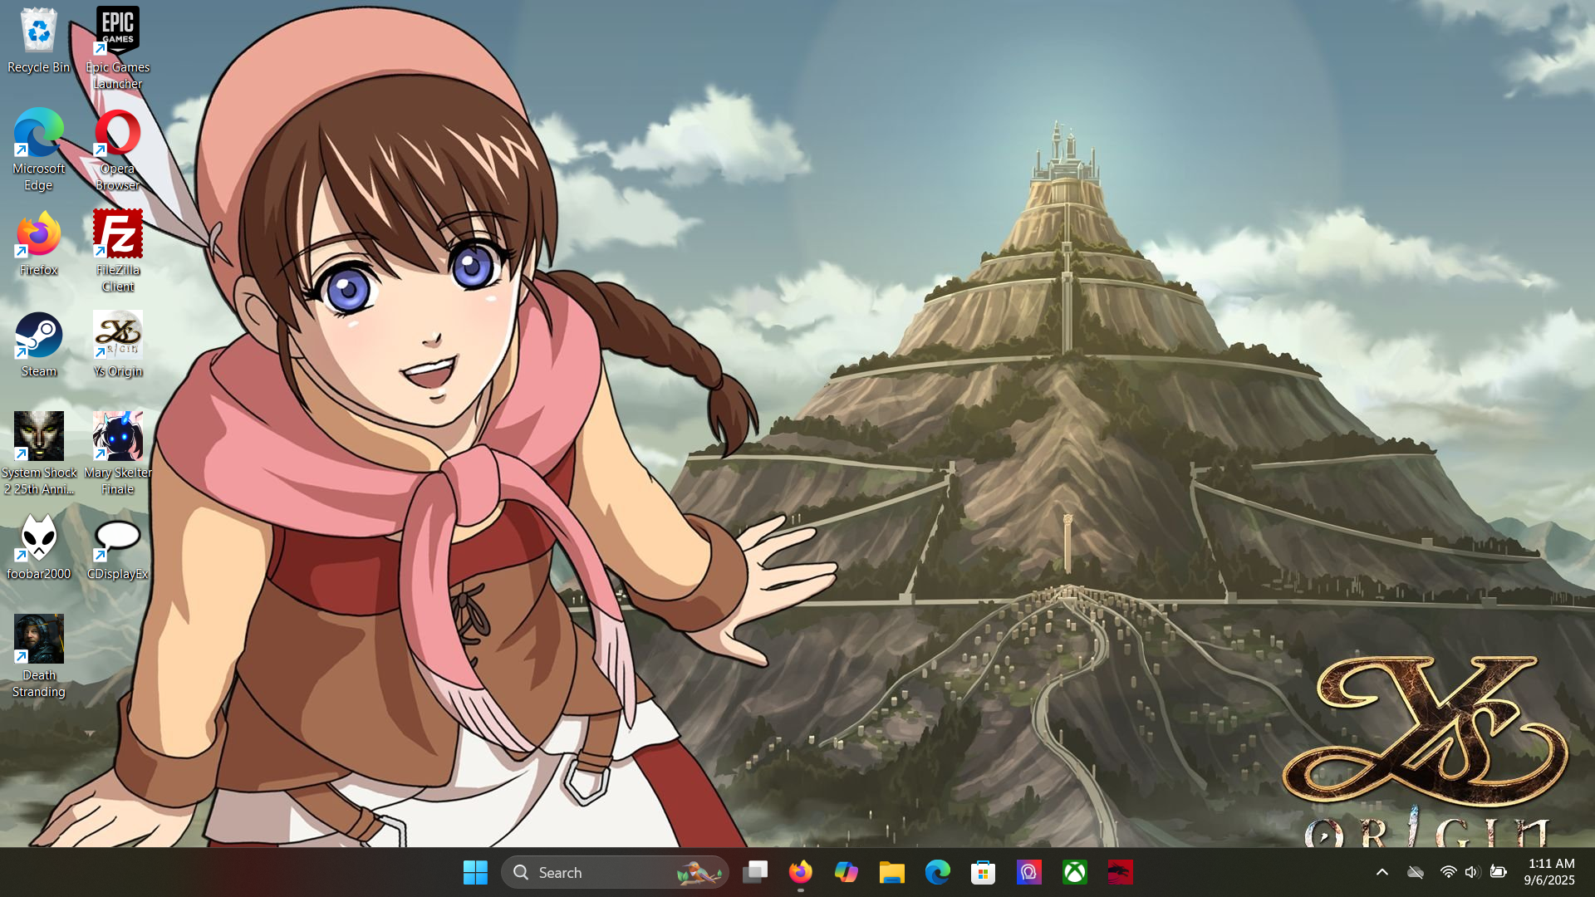This screenshot has height=897, width=1595.
Task: Open the Recycle Bin desktop icon
Action: [38, 33]
